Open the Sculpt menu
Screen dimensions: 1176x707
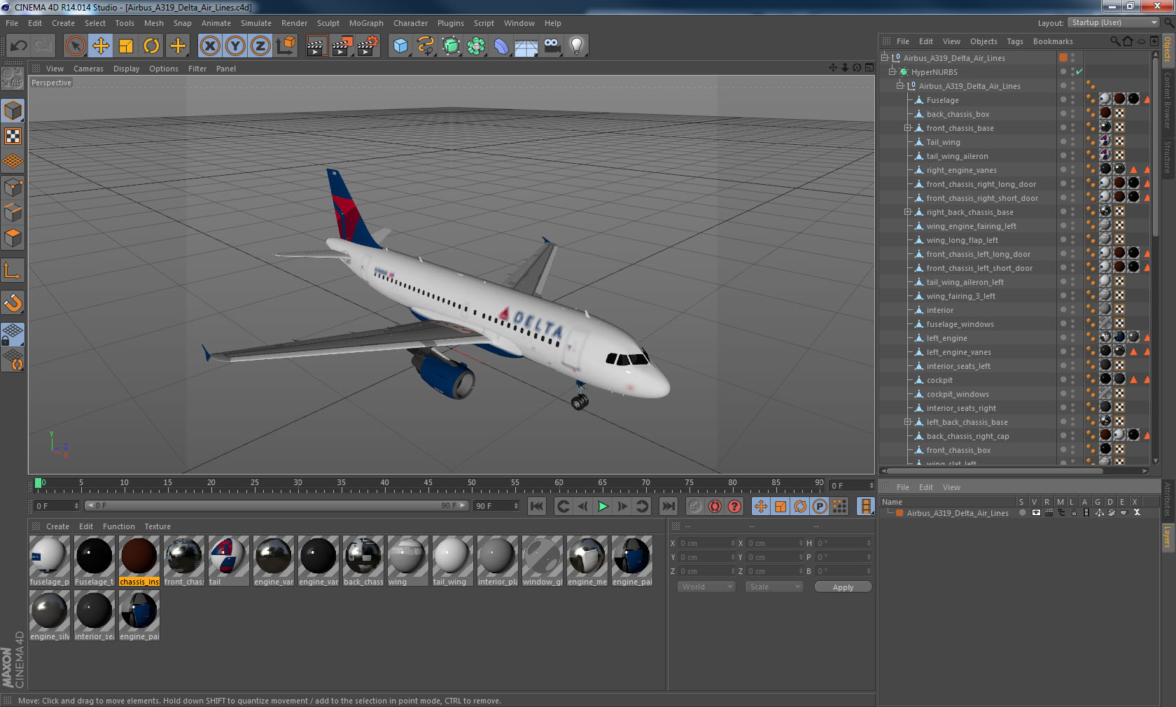(x=328, y=23)
